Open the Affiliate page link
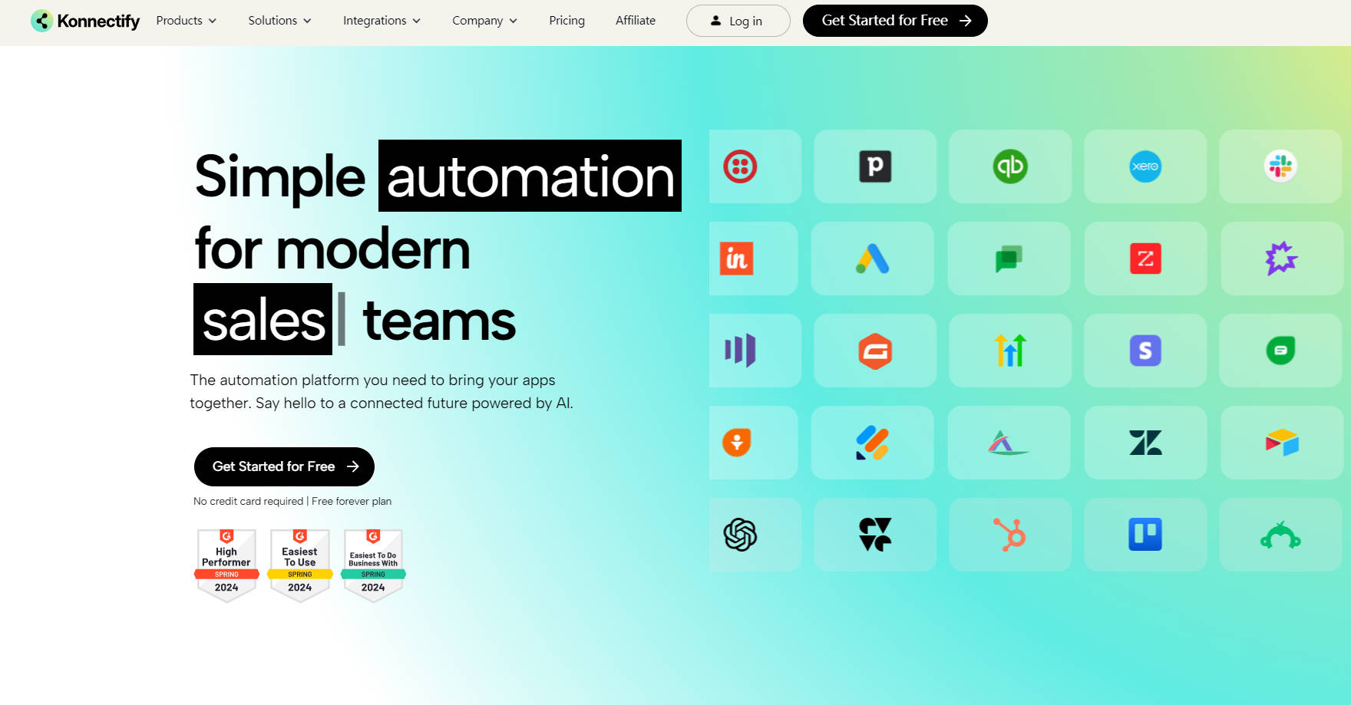Image resolution: width=1351 pixels, height=705 pixels. click(x=636, y=21)
